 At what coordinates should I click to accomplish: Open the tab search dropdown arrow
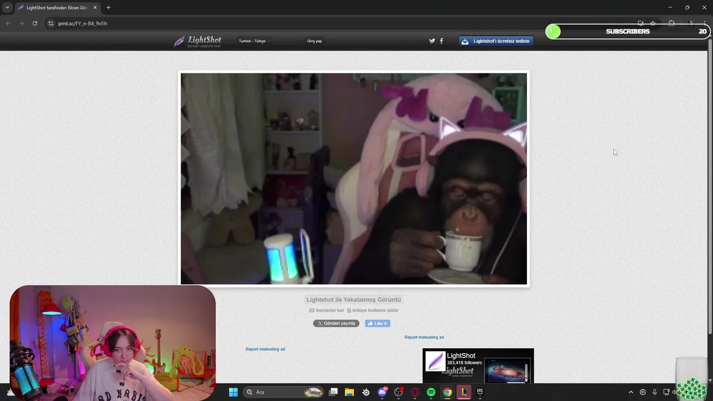pos(7,8)
